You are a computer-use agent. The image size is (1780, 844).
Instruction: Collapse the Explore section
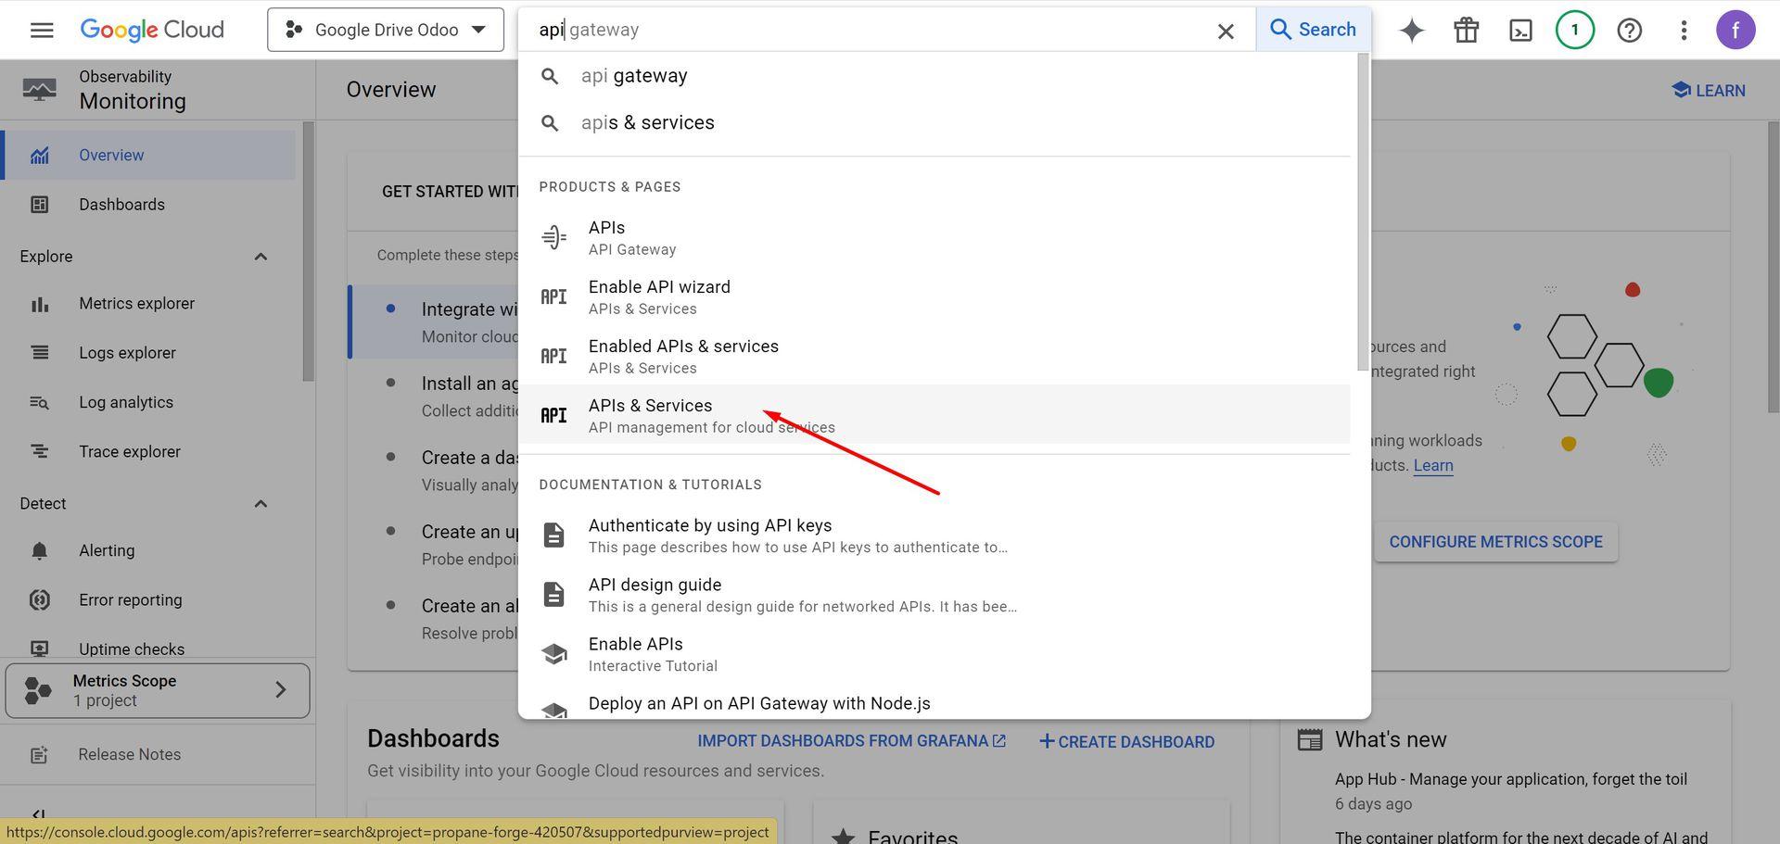[261, 257]
